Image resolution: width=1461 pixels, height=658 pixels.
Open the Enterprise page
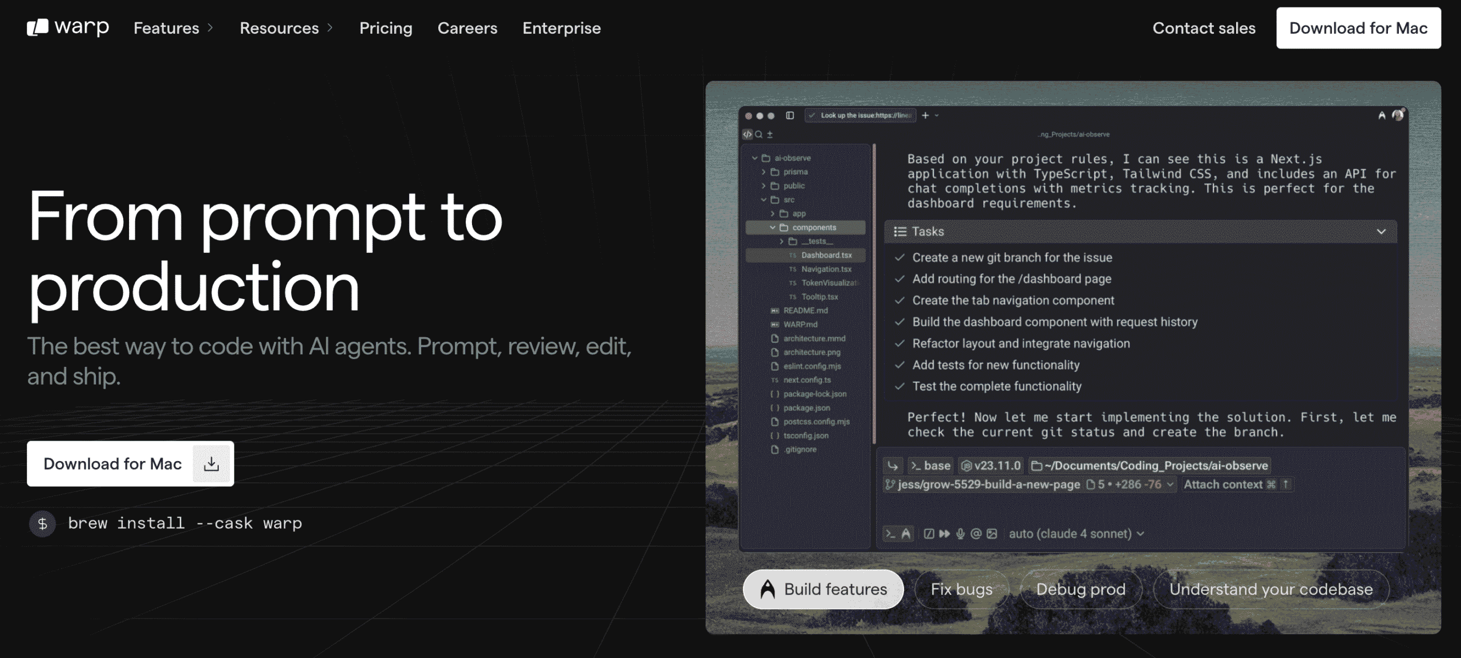pos(562,27)
